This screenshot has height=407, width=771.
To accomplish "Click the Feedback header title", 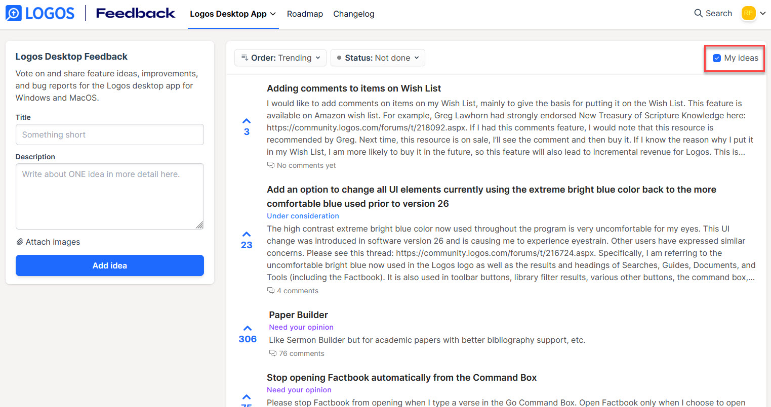I will tap(136, 13).
